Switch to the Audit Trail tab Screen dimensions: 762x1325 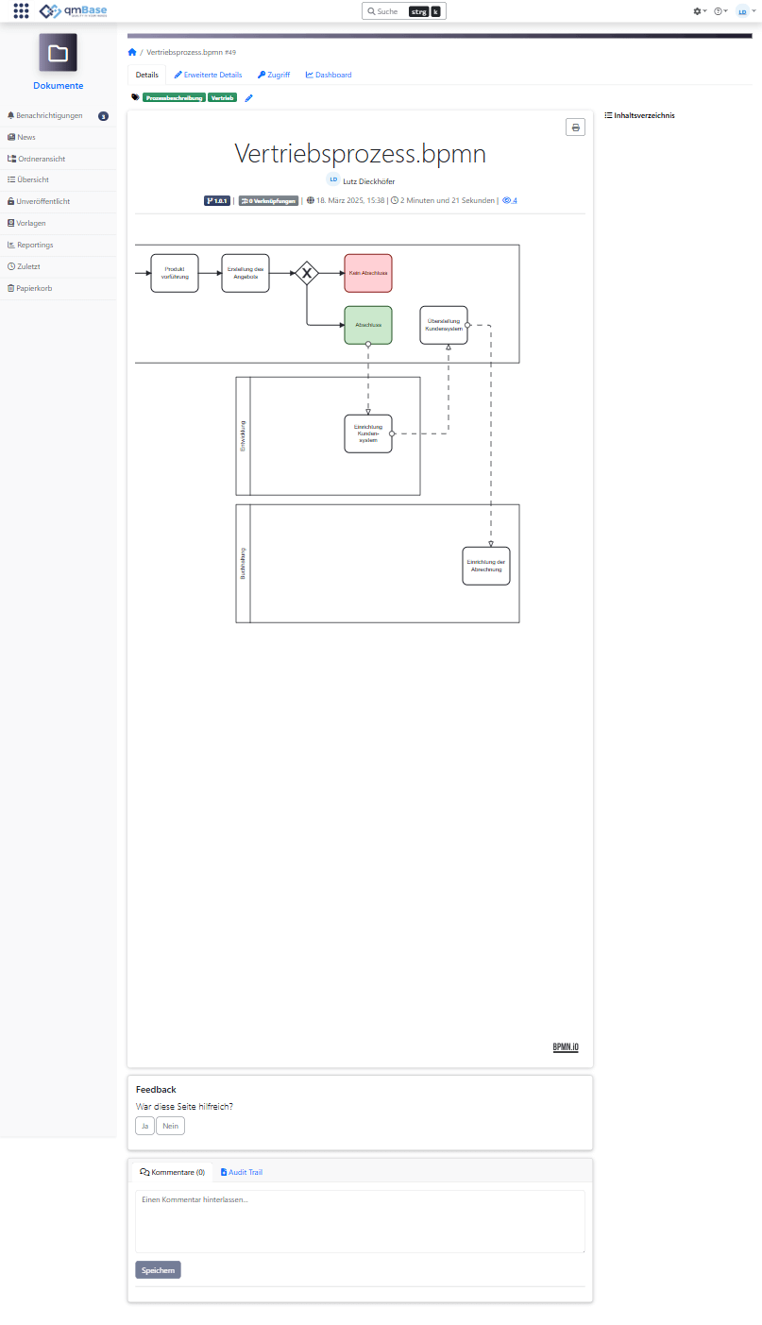click(x=241, y=1172)
